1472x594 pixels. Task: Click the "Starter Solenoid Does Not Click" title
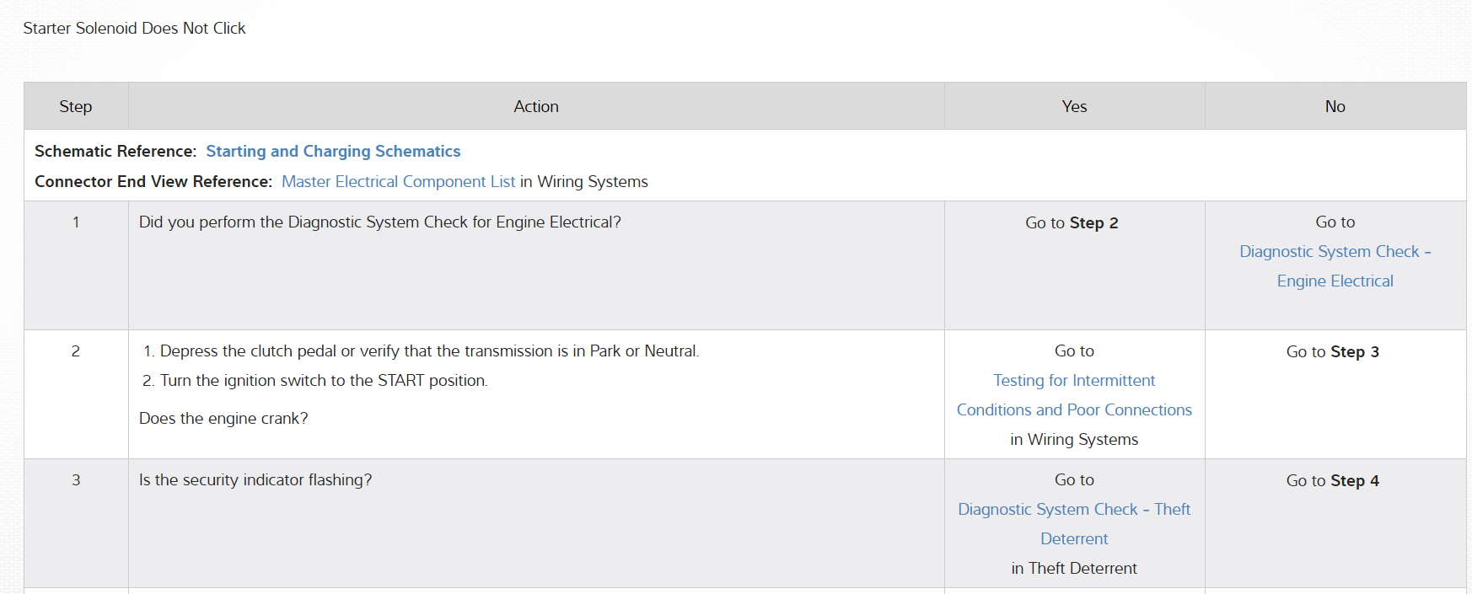tap(135, 29)
